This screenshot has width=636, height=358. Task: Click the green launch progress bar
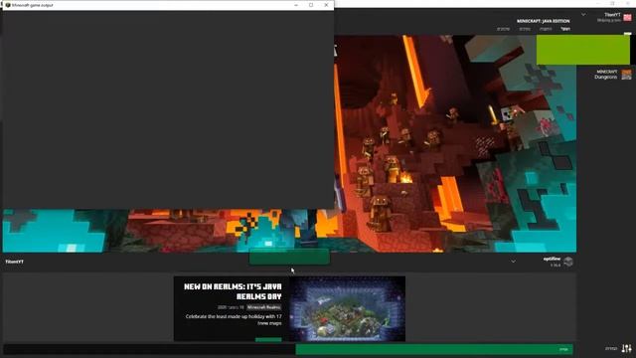pyautogui.click(x=434, y=349)
